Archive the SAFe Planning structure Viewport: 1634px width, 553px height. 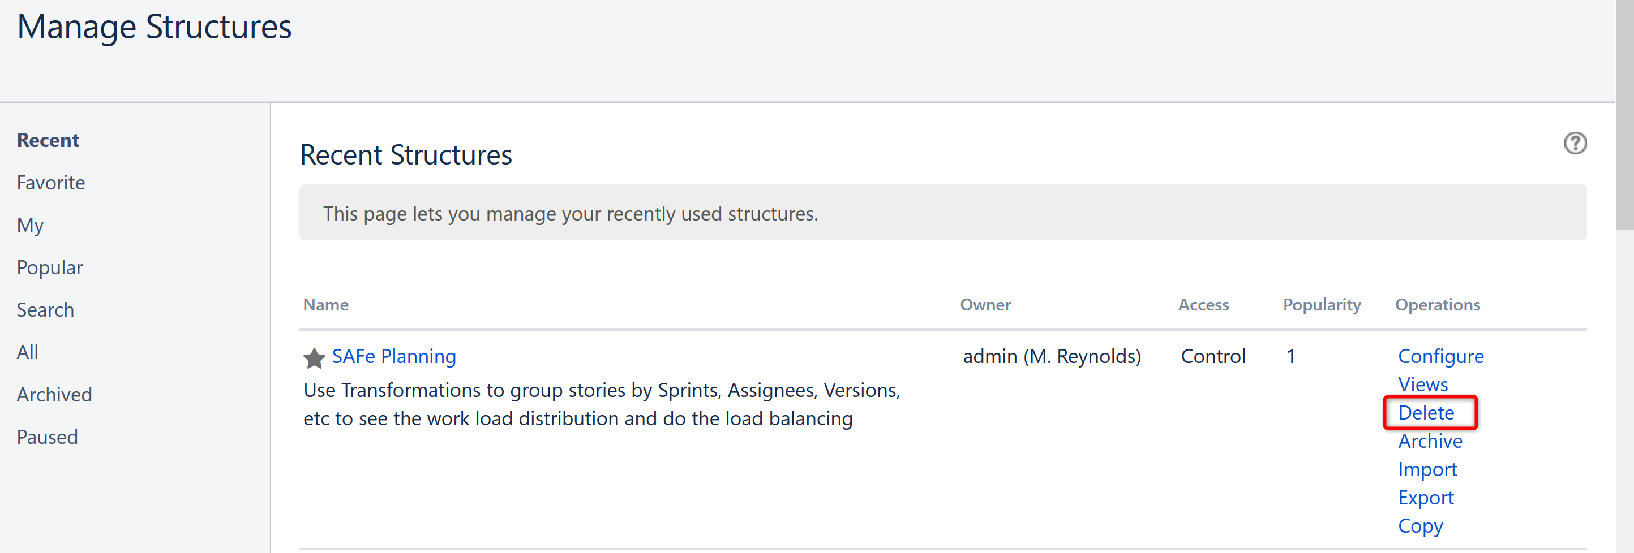(1429, 440)
